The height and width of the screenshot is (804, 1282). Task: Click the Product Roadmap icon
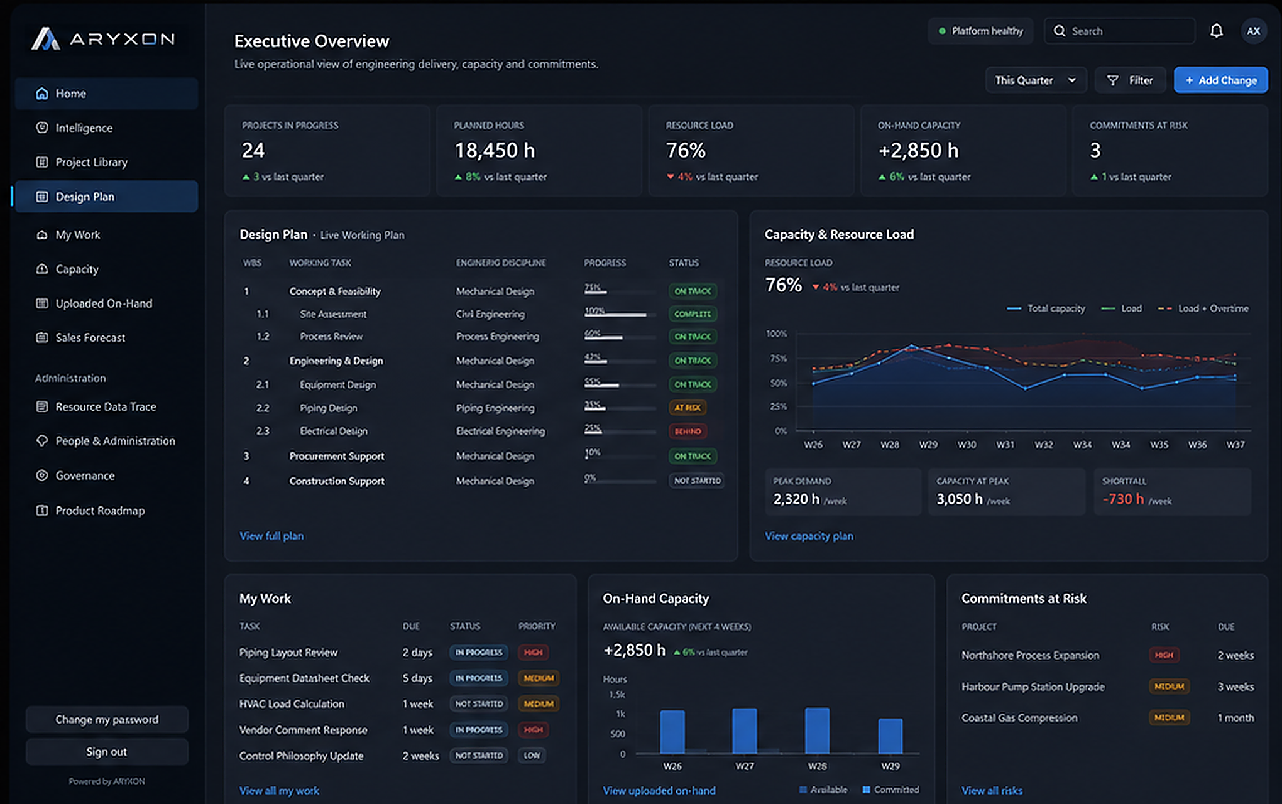(x=42, y=511)
